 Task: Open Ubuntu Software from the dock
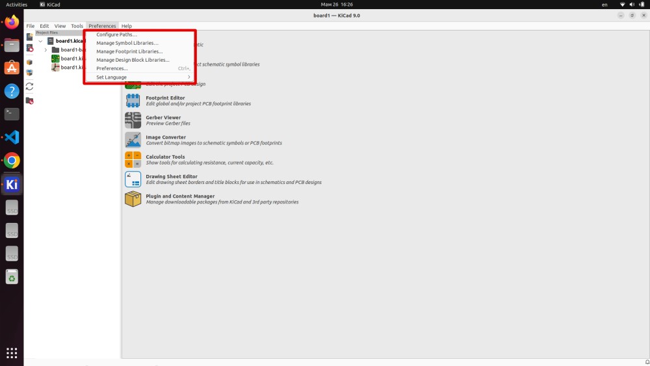tap(12, 68)
